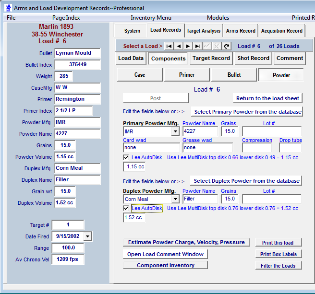The image size is (315, 294).
Task: Toggle the duplex powder Lee AutoDisk checkbox
Action: [x=126, y=208]
